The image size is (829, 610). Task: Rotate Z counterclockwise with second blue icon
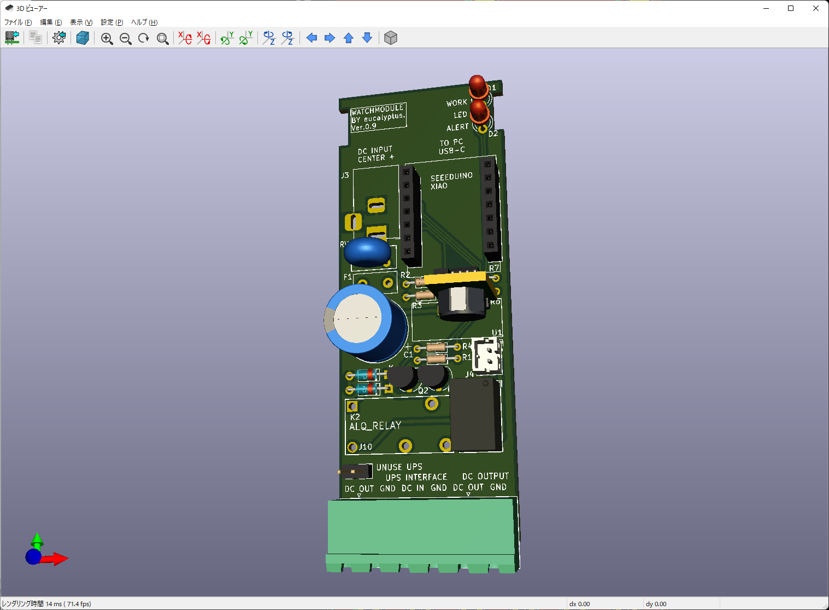click(287, 38)
